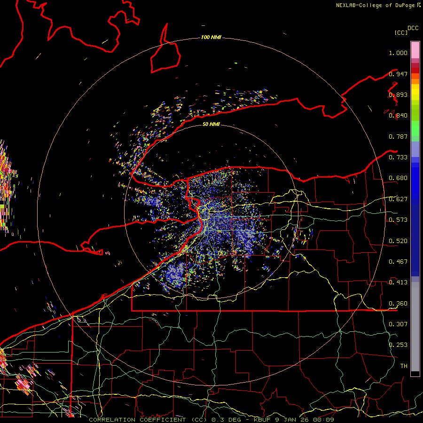
Task: Click the 0.947 scale value
Action: (398, 74)
